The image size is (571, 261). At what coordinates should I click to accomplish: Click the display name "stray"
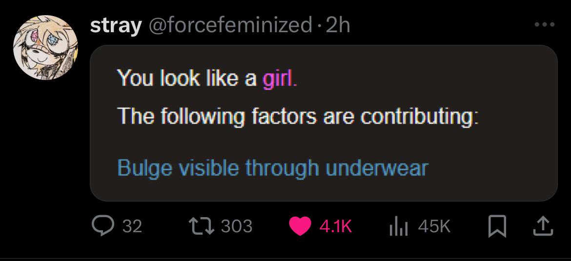pos(116,25)
